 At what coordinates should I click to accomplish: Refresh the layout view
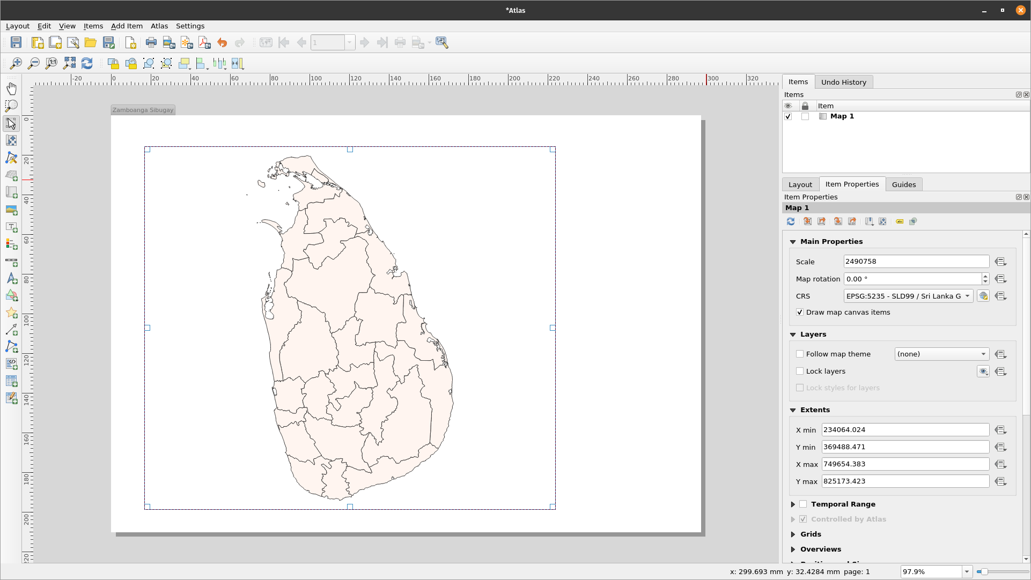[x=87, y=63]
